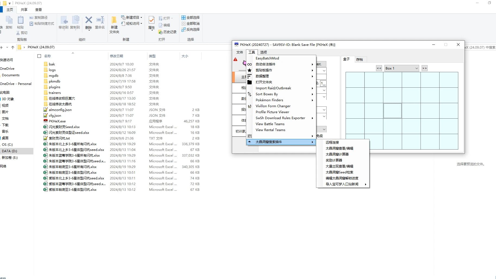Expand the Pokémon Finders submenu

click(x=281, y=100)
